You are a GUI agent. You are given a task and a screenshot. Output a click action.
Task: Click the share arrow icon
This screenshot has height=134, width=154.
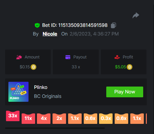pyautogui.click(x=136, y=15)
